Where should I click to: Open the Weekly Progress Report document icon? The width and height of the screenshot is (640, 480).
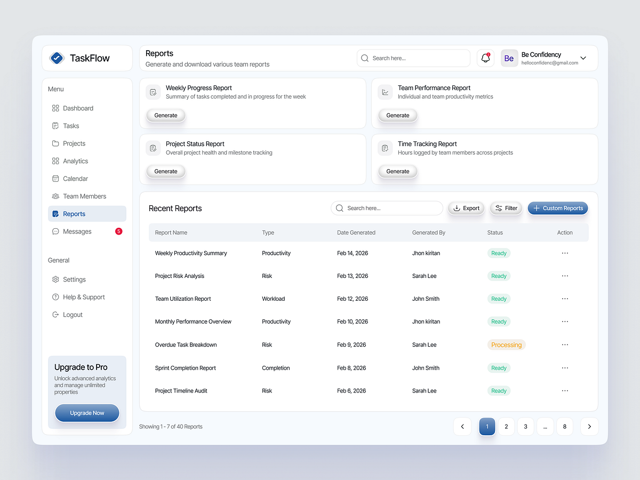coord(153,92)
